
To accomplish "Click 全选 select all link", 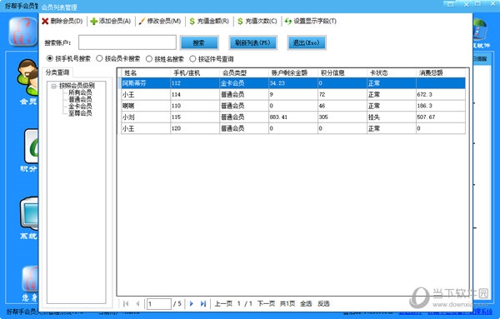I will [306, 303].
